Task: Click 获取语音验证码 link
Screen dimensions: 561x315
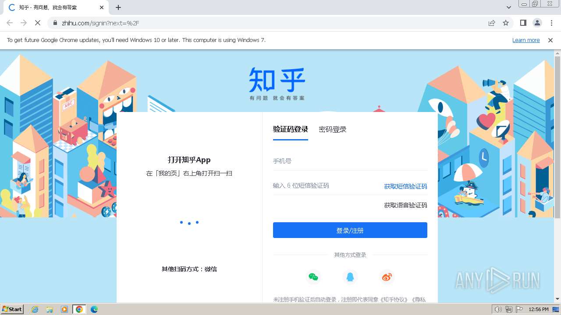Action: 406,205
